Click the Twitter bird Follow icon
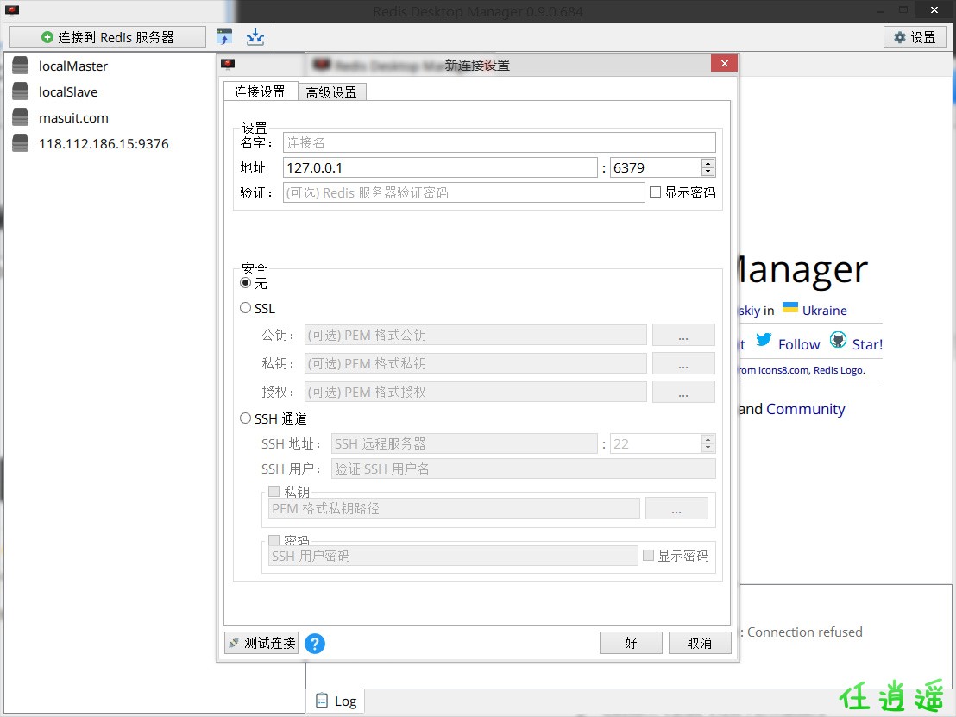Screen dimensions: 956x717 (x=764, y=340)
